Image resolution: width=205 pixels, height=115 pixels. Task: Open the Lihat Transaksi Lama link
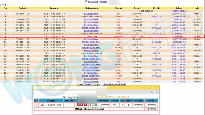(x=89, y=84)
